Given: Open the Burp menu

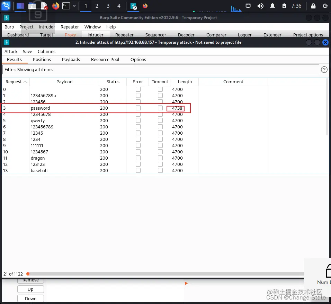Looking at the screenshot, I should pyautogui.click(x=9, y=27).
